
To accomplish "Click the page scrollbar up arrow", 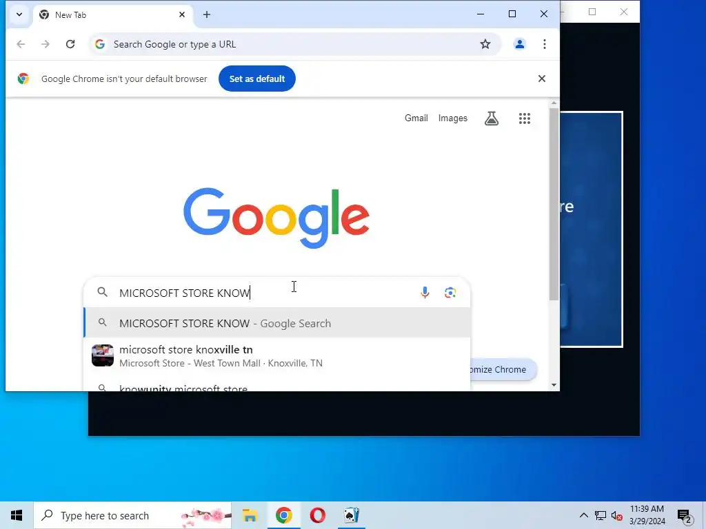I will (554, 103).
